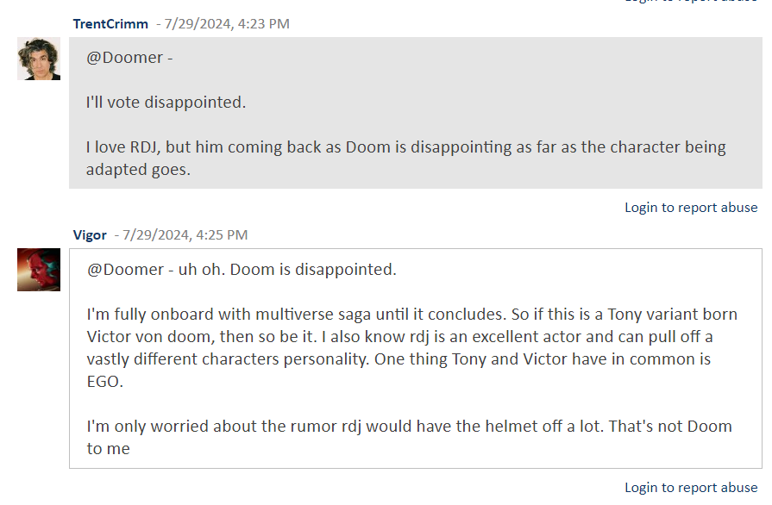Click "report abuse" text under Vigor's comment
Screen dimensions: 772x505
[718, 488]
